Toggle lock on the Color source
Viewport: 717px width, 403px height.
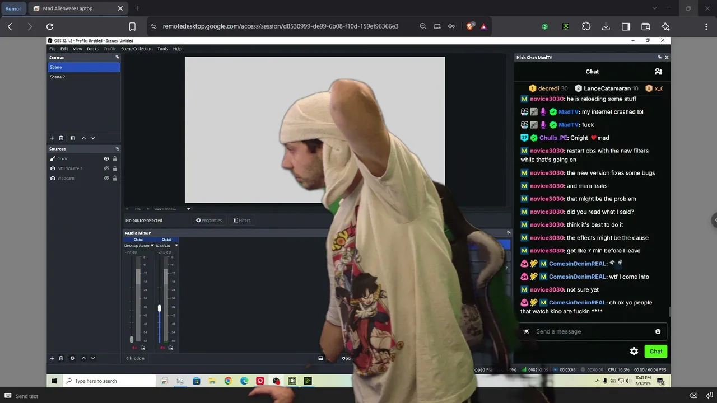[x=115, y=159]
